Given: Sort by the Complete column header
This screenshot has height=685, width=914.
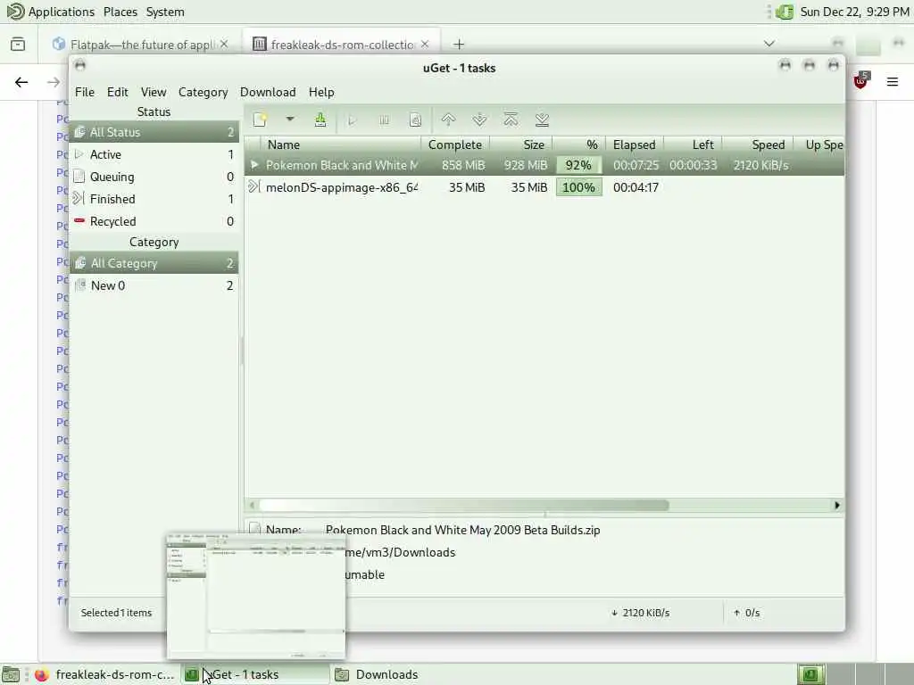Looking at the screenshot, I should coord(455,144).
